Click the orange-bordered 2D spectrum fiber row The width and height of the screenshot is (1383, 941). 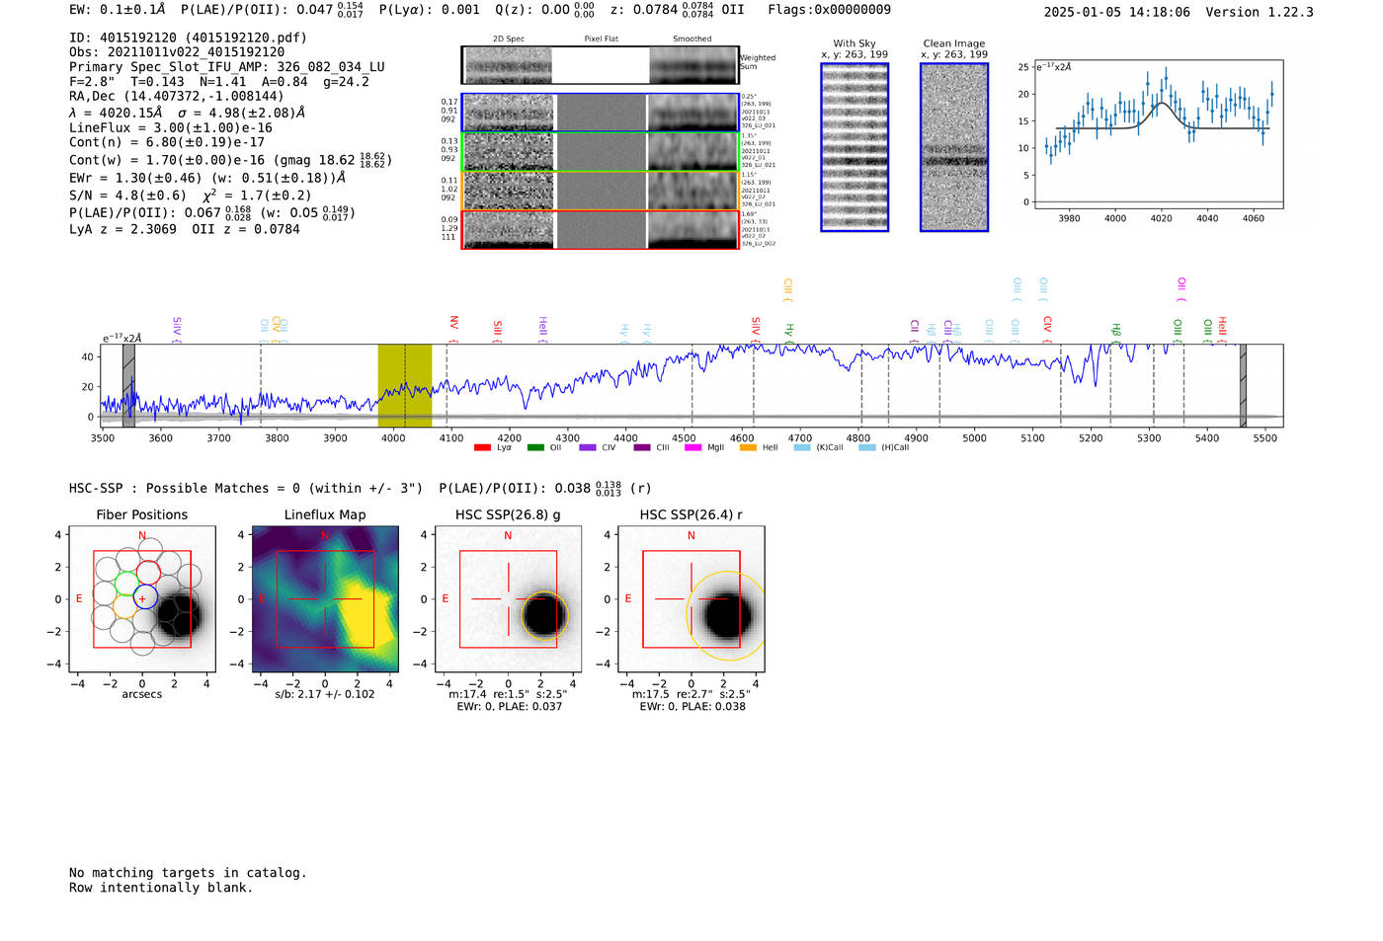[601, 191]
